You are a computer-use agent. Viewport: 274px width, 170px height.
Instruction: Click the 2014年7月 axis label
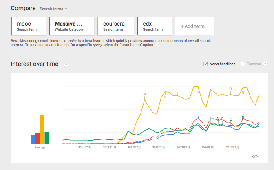(x=232, y=148)
